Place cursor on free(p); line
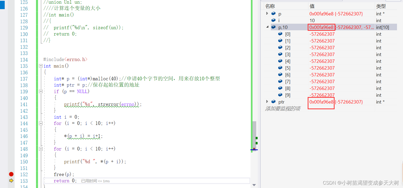The height and width of the screenshot is (188, 403). tap(64, 174)
